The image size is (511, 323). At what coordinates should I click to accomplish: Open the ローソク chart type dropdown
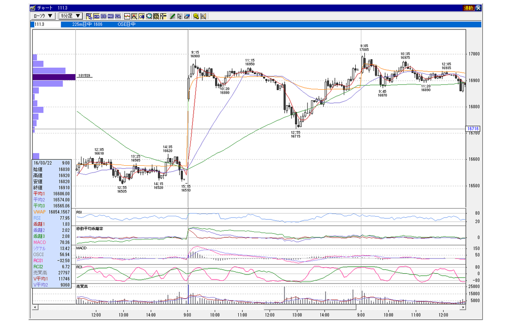pos(44,16)
